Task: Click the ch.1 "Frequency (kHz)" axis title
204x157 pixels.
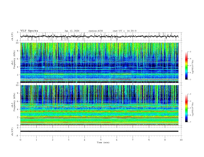Action: (14, 60)
